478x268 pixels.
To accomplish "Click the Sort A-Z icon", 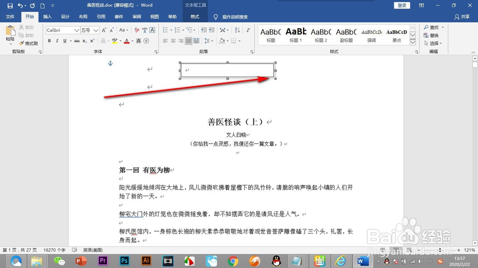I will [x=237, y=30].
